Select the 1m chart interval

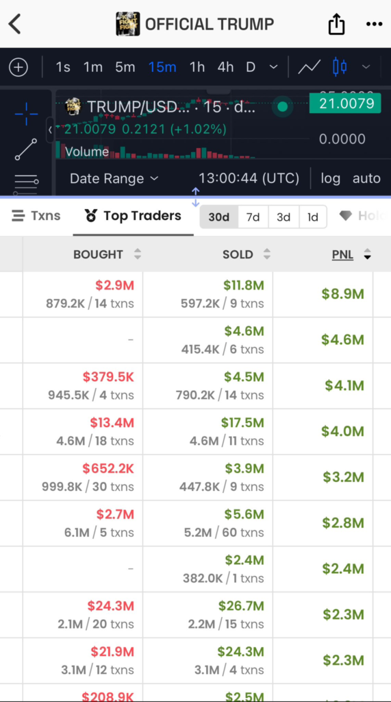point(92,67)
